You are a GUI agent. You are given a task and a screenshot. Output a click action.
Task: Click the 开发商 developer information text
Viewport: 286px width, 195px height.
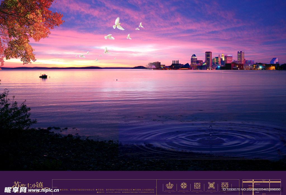click(x=115, y=190)
